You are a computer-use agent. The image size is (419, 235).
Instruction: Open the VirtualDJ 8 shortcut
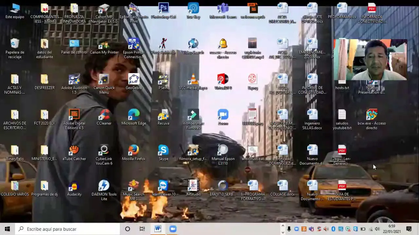coord(223,82)
